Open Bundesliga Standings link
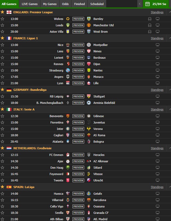This screenshot has width=171, height=221. pyautogui.click(x=157, y=90)
